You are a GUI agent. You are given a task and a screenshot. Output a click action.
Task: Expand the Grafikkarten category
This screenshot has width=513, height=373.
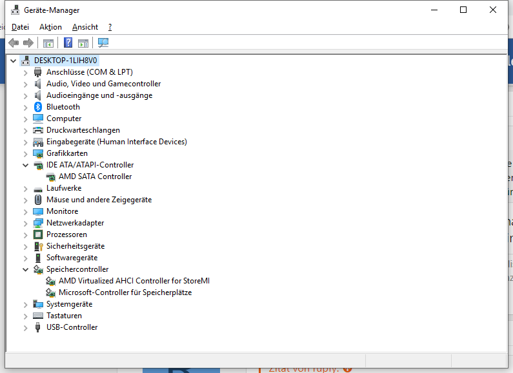point(26,154)
